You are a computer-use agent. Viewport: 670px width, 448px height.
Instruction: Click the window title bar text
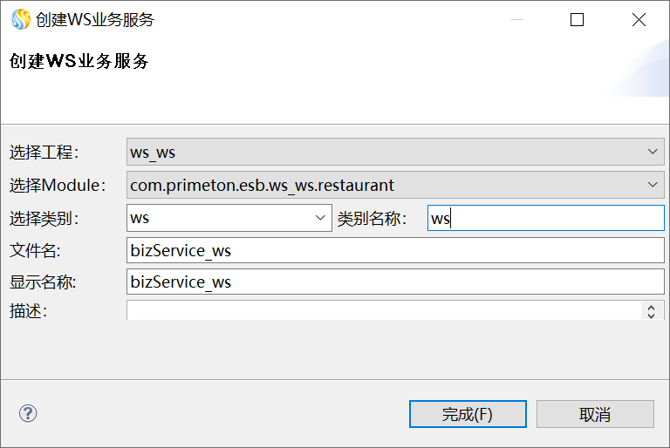pos(95,19)
